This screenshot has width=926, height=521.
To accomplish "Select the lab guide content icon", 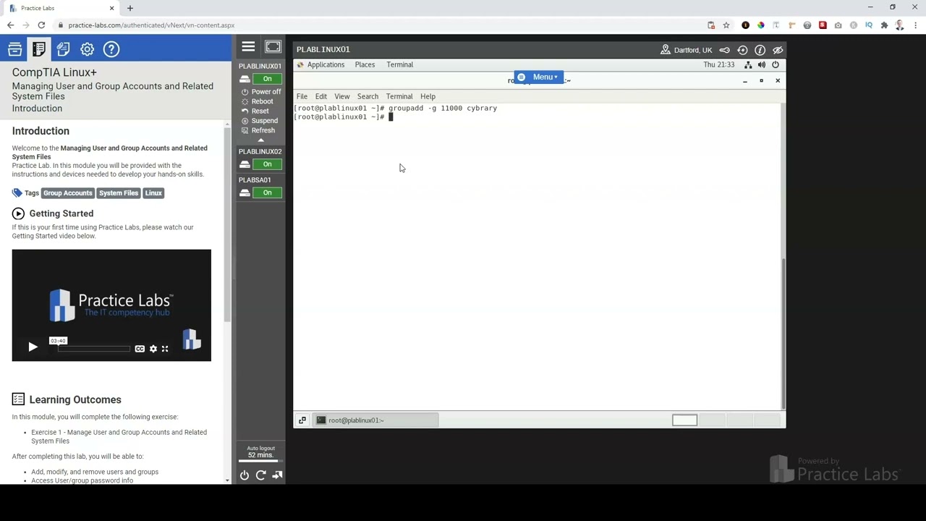I will point(39,49).
